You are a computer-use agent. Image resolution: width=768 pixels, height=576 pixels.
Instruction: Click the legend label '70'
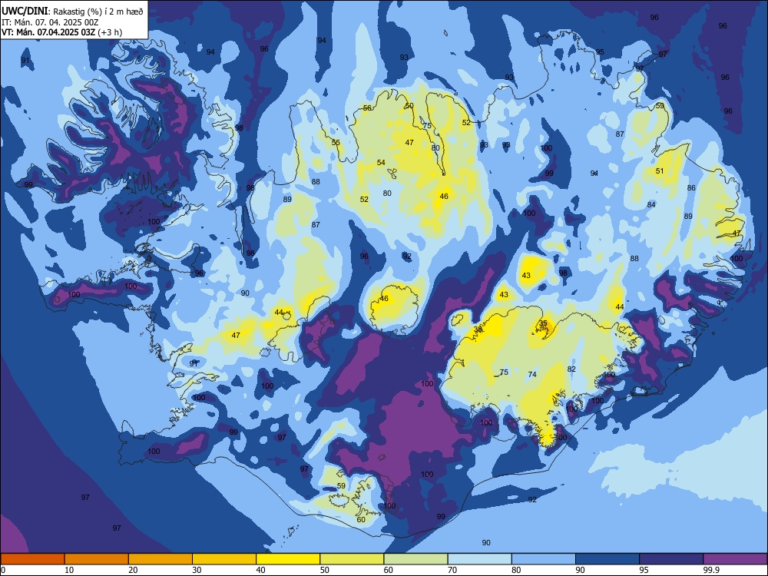pyautogui.click(x=452, y=570)
